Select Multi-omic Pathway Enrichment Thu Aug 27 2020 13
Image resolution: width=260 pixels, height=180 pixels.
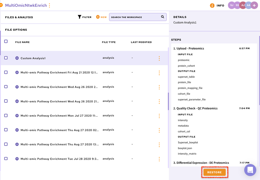click(x=60, y=144)
